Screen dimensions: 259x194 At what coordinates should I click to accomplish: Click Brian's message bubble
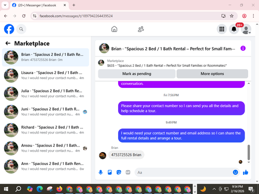126,155
